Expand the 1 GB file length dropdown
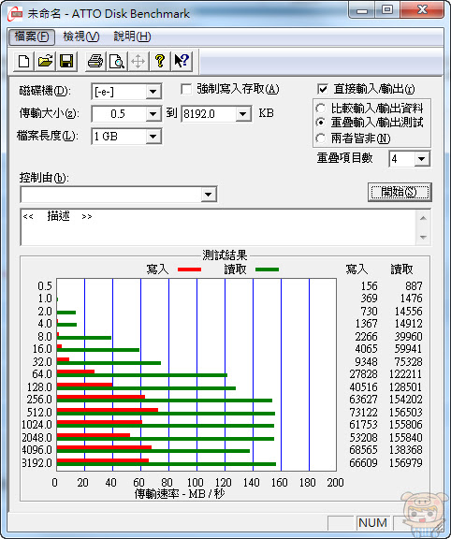This screenshot has width=451, height=539. click(x=153, y=137)
